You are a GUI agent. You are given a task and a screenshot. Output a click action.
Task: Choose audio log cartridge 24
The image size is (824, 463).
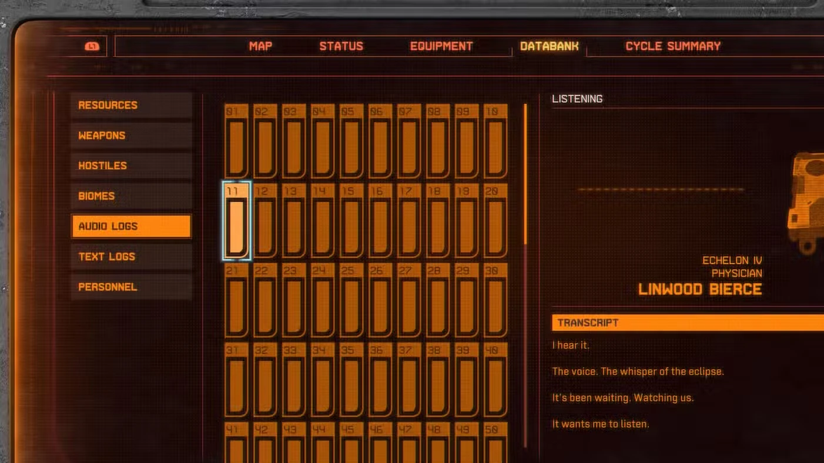pos(323,300)
